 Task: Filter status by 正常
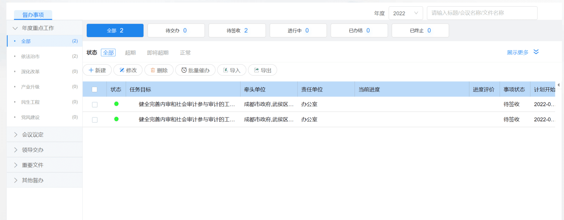click(186, 53)
